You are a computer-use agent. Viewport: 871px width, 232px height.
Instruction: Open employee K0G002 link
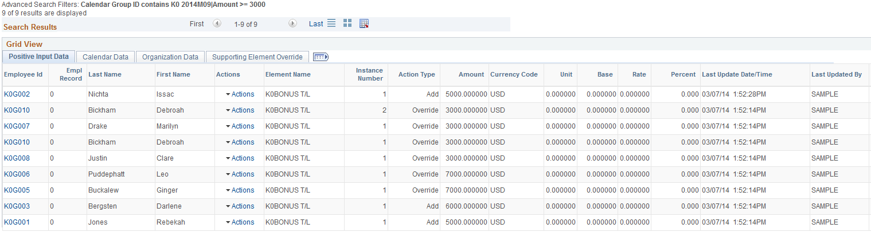coord(17,94)
